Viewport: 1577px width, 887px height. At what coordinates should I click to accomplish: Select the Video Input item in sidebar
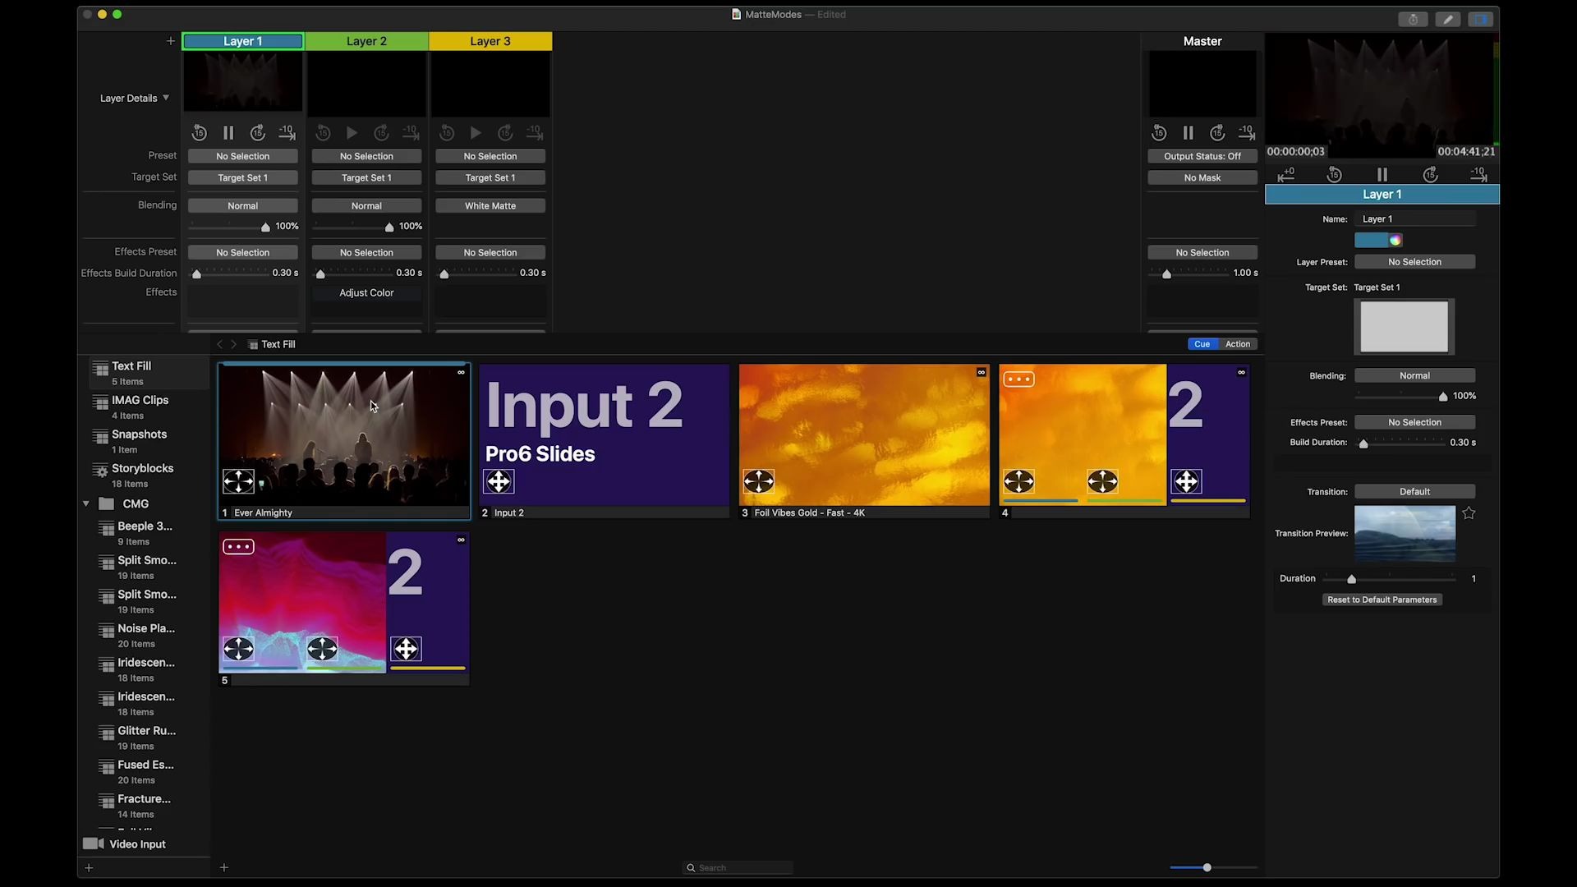(137, 843)
